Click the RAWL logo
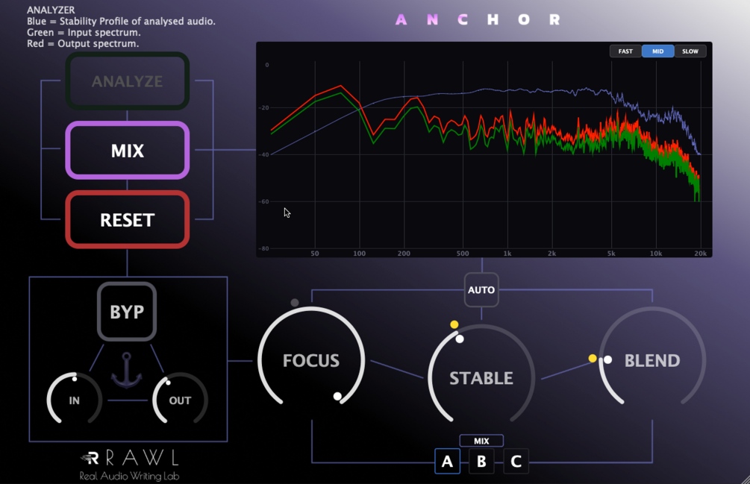The height and width of the screenshot is (484, 750). pos(129,458)
